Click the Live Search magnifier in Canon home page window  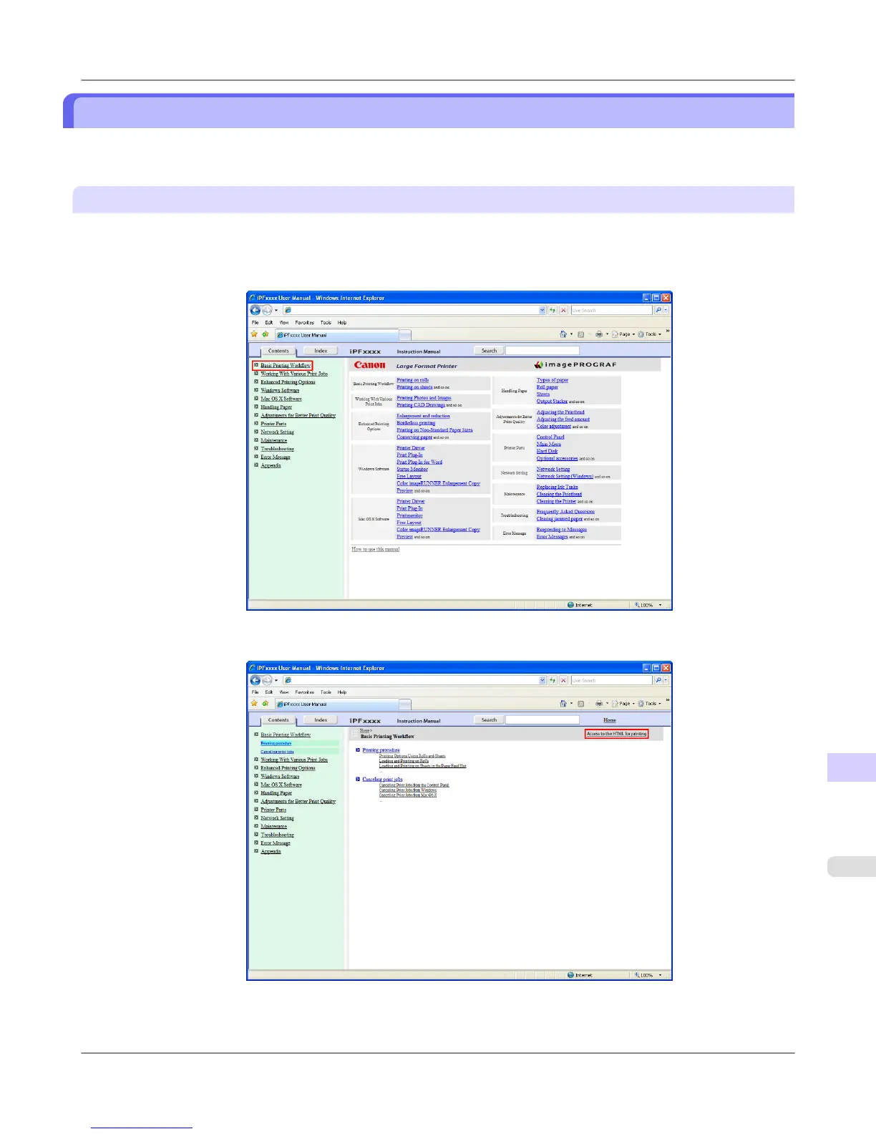pyautogui.click(x=658, y=310)
